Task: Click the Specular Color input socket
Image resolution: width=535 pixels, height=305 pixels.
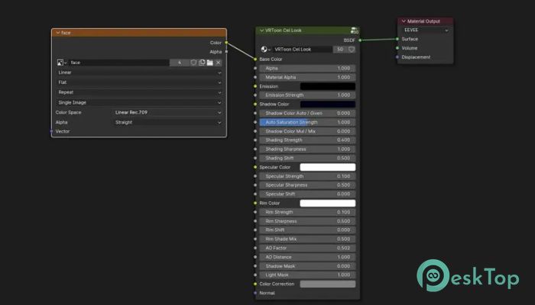Action: (x=255, y=167)
